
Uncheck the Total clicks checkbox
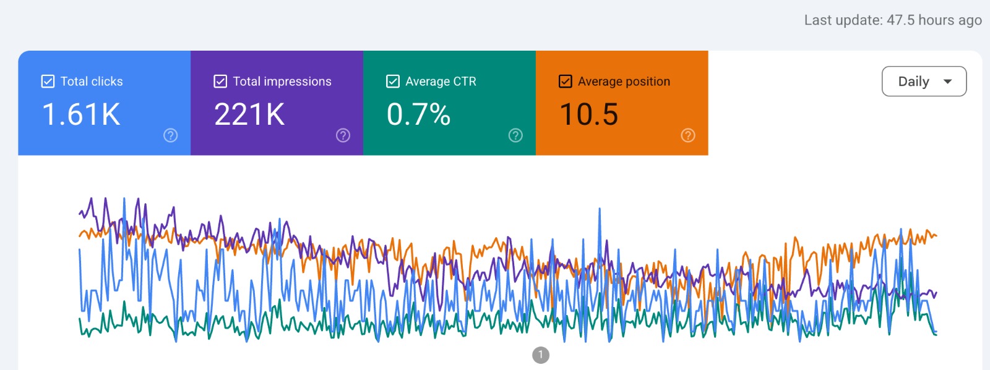[x=48, y=82]
